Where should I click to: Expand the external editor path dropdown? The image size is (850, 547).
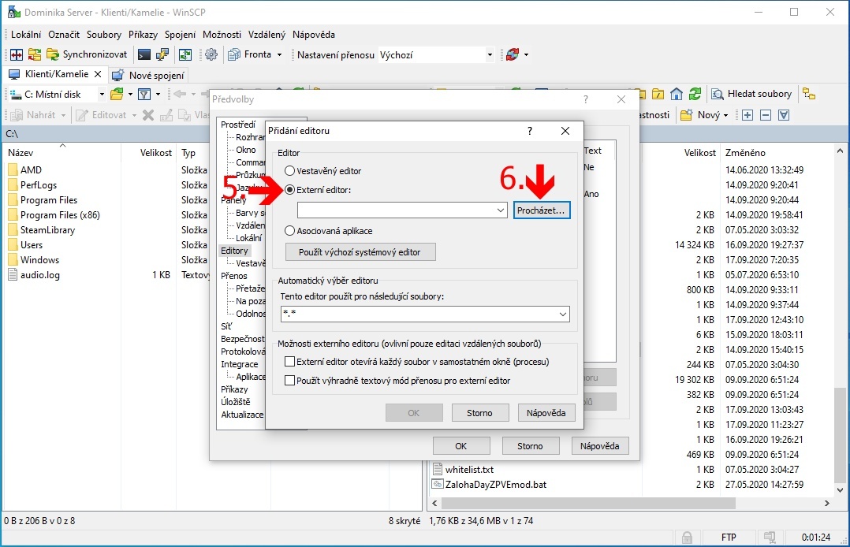[501, 210]
